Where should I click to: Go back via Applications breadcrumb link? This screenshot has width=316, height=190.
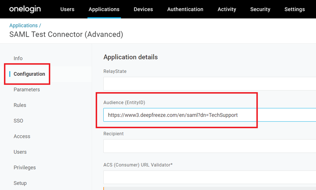[23, 26]
